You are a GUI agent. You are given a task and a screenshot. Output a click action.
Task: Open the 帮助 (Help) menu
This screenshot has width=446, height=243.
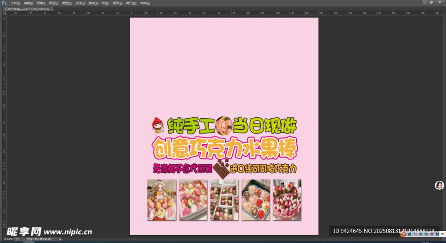coord(144,3)
